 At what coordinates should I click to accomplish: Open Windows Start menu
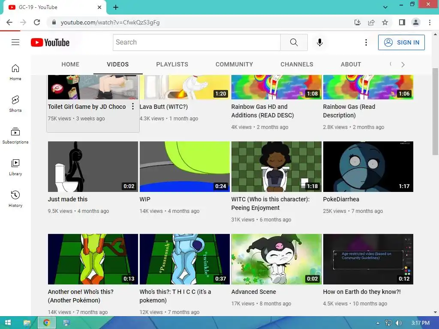pos(8,323)
